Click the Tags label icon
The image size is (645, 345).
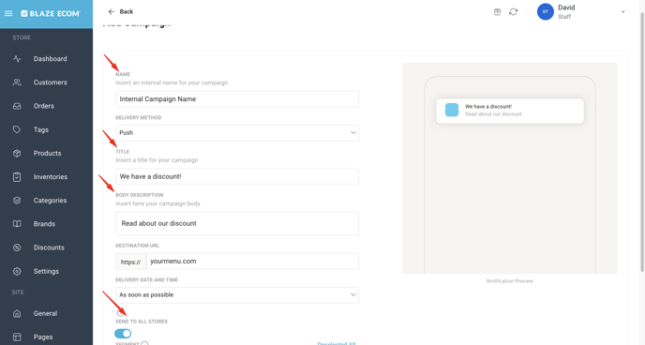(x=17, y=129)
